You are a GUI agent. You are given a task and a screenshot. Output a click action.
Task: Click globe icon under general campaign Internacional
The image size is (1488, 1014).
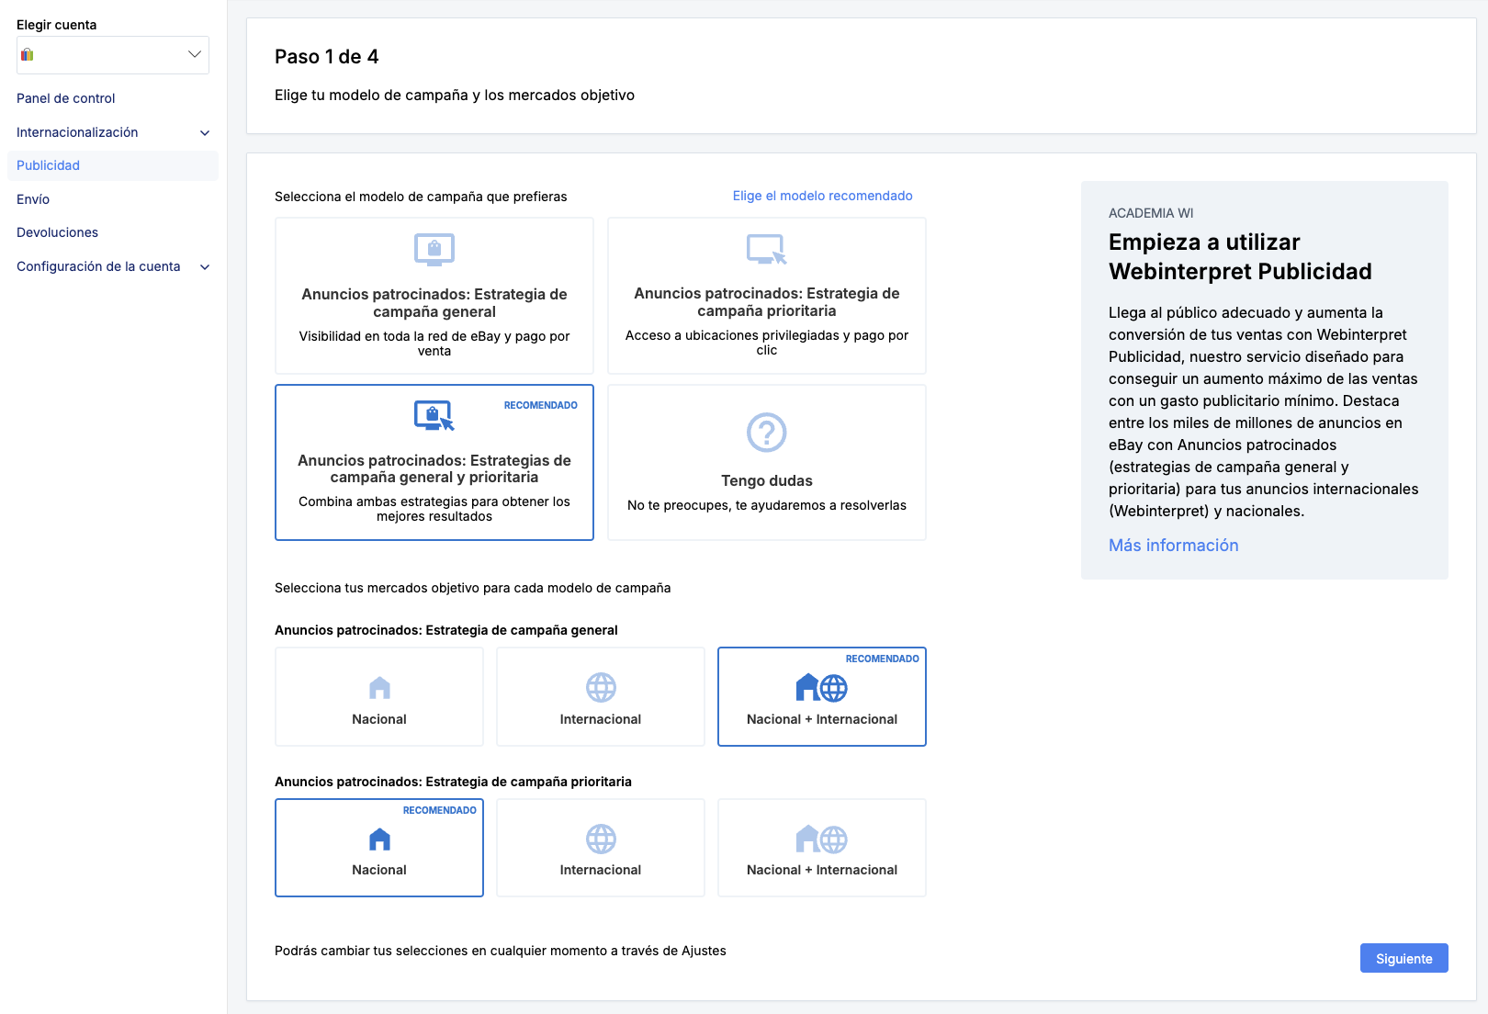click(601, 688)
